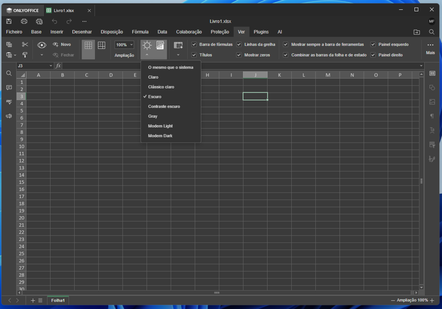Expand the sheet view arrow under eye

click(41, 55)
